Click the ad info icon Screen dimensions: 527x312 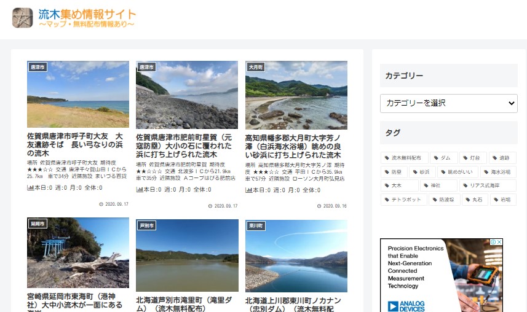coord(493,242)
